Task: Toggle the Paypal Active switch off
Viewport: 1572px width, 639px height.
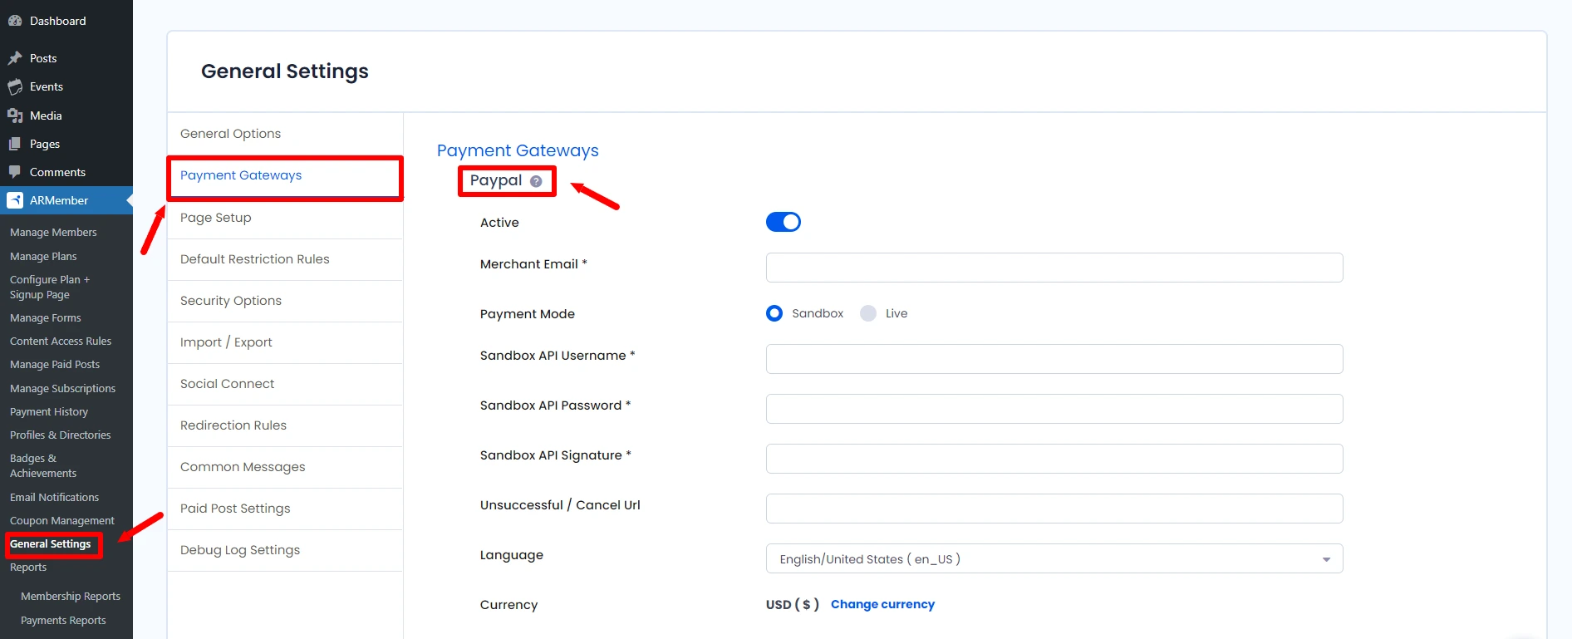Action: (783, 222)
